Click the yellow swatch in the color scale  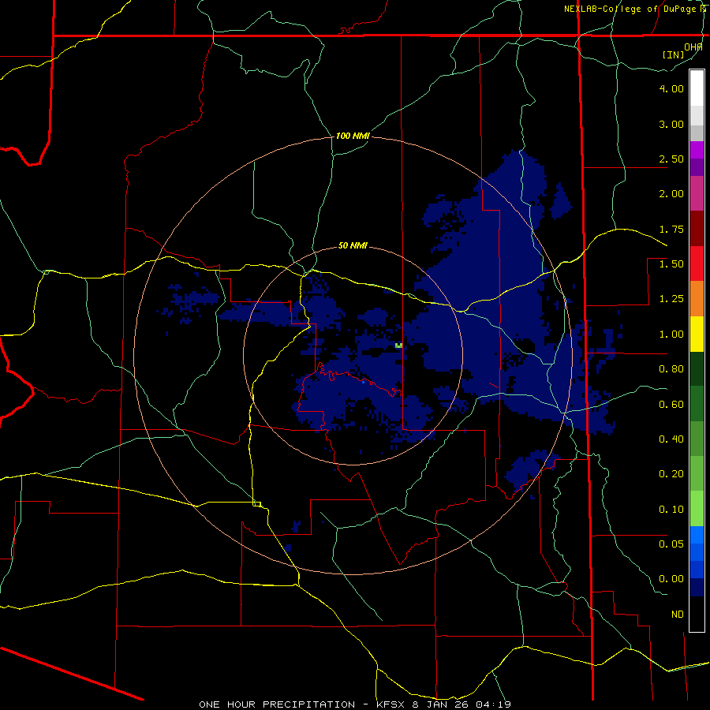(697, 334)
